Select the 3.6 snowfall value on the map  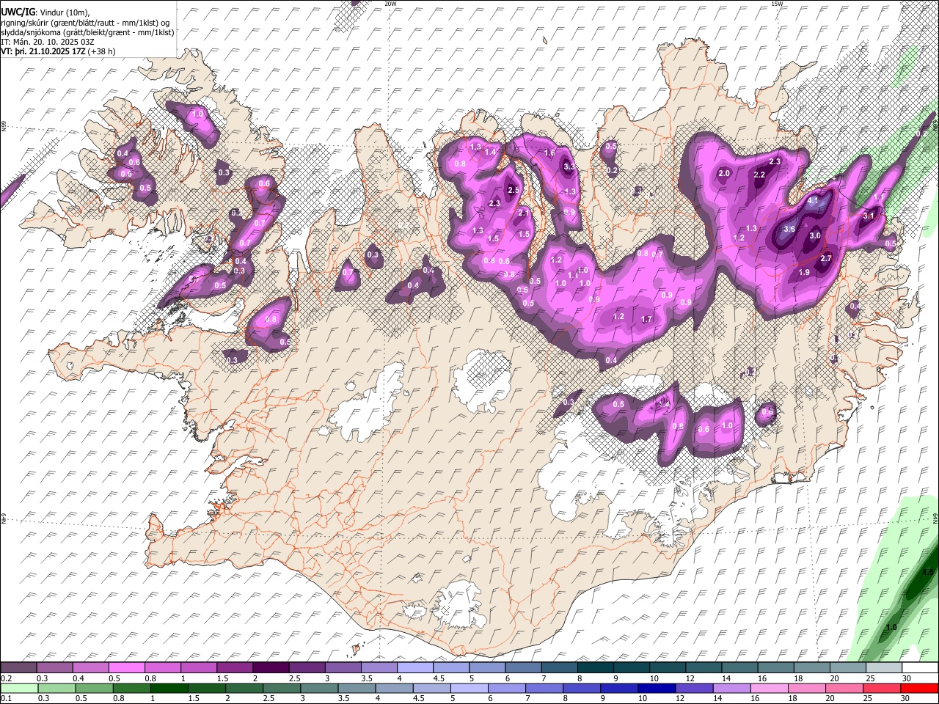coord(789,229)
